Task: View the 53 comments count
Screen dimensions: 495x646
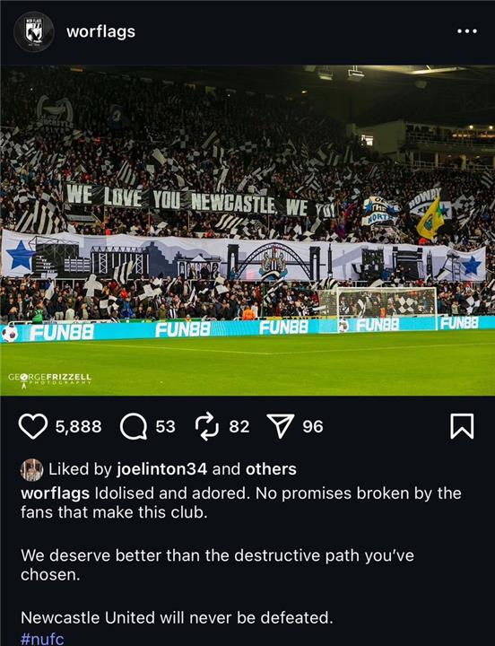Action: tap(166, 426)
